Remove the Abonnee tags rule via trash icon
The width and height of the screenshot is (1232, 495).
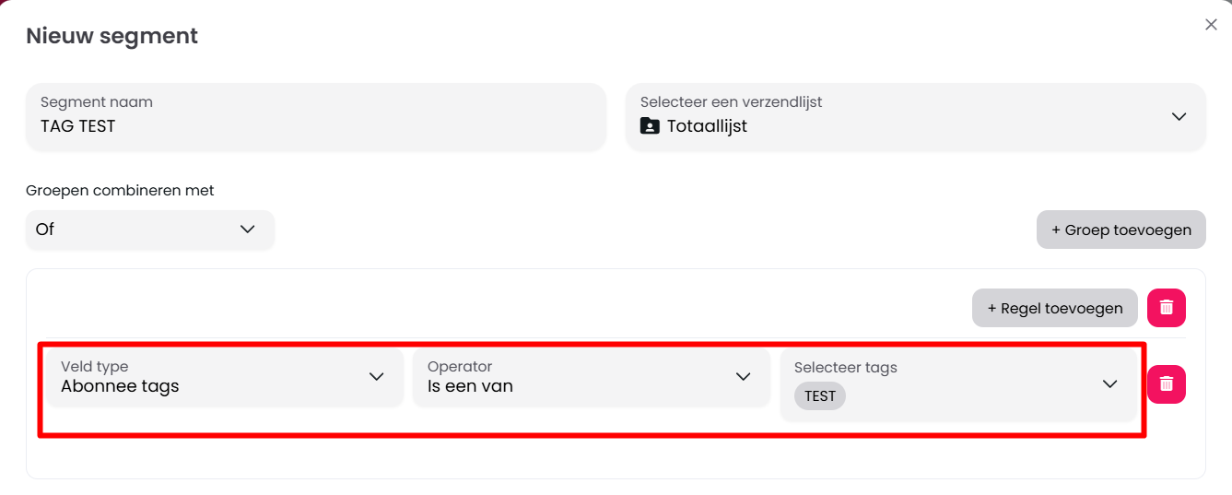point(1166,384)
